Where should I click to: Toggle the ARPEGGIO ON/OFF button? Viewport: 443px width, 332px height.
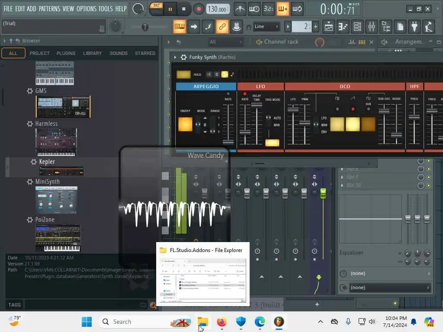[x=185, y=124]
